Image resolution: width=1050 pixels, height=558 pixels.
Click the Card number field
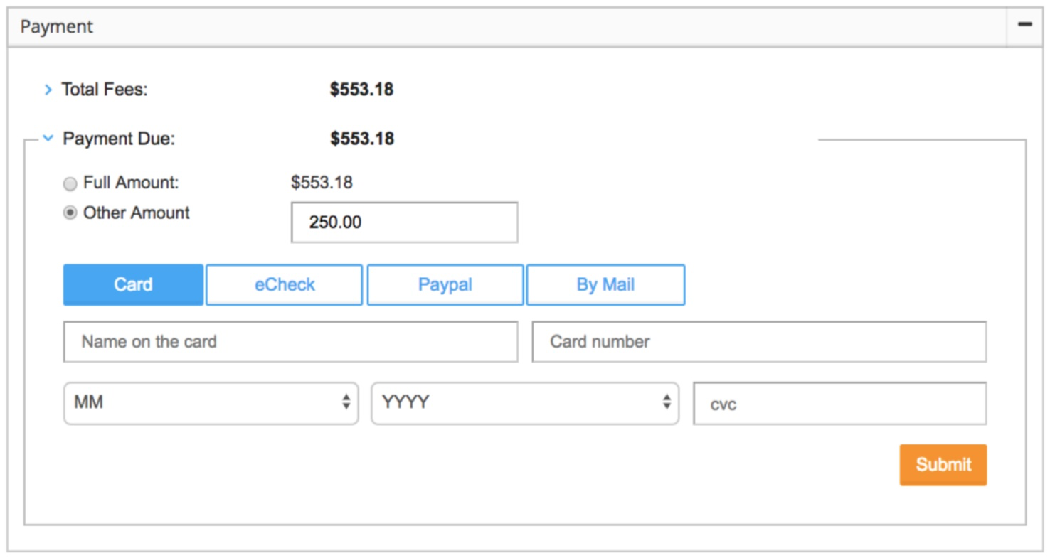[x=758, y=341]
